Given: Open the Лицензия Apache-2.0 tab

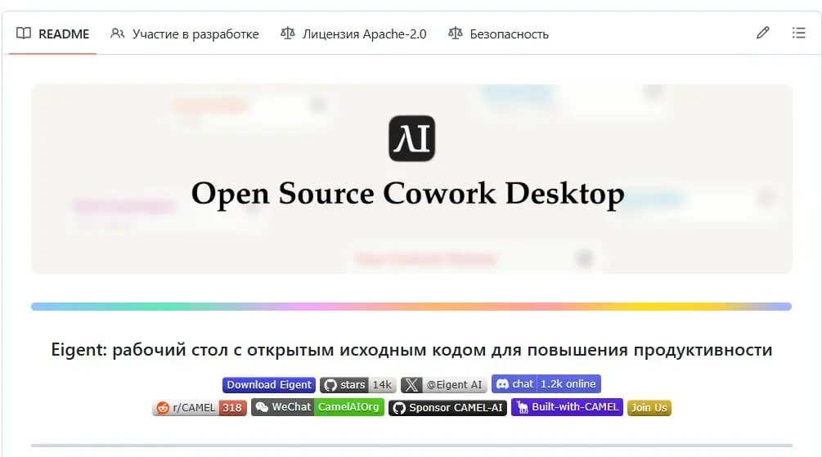Looking at the screenshot, I should (x=353, y=34).
